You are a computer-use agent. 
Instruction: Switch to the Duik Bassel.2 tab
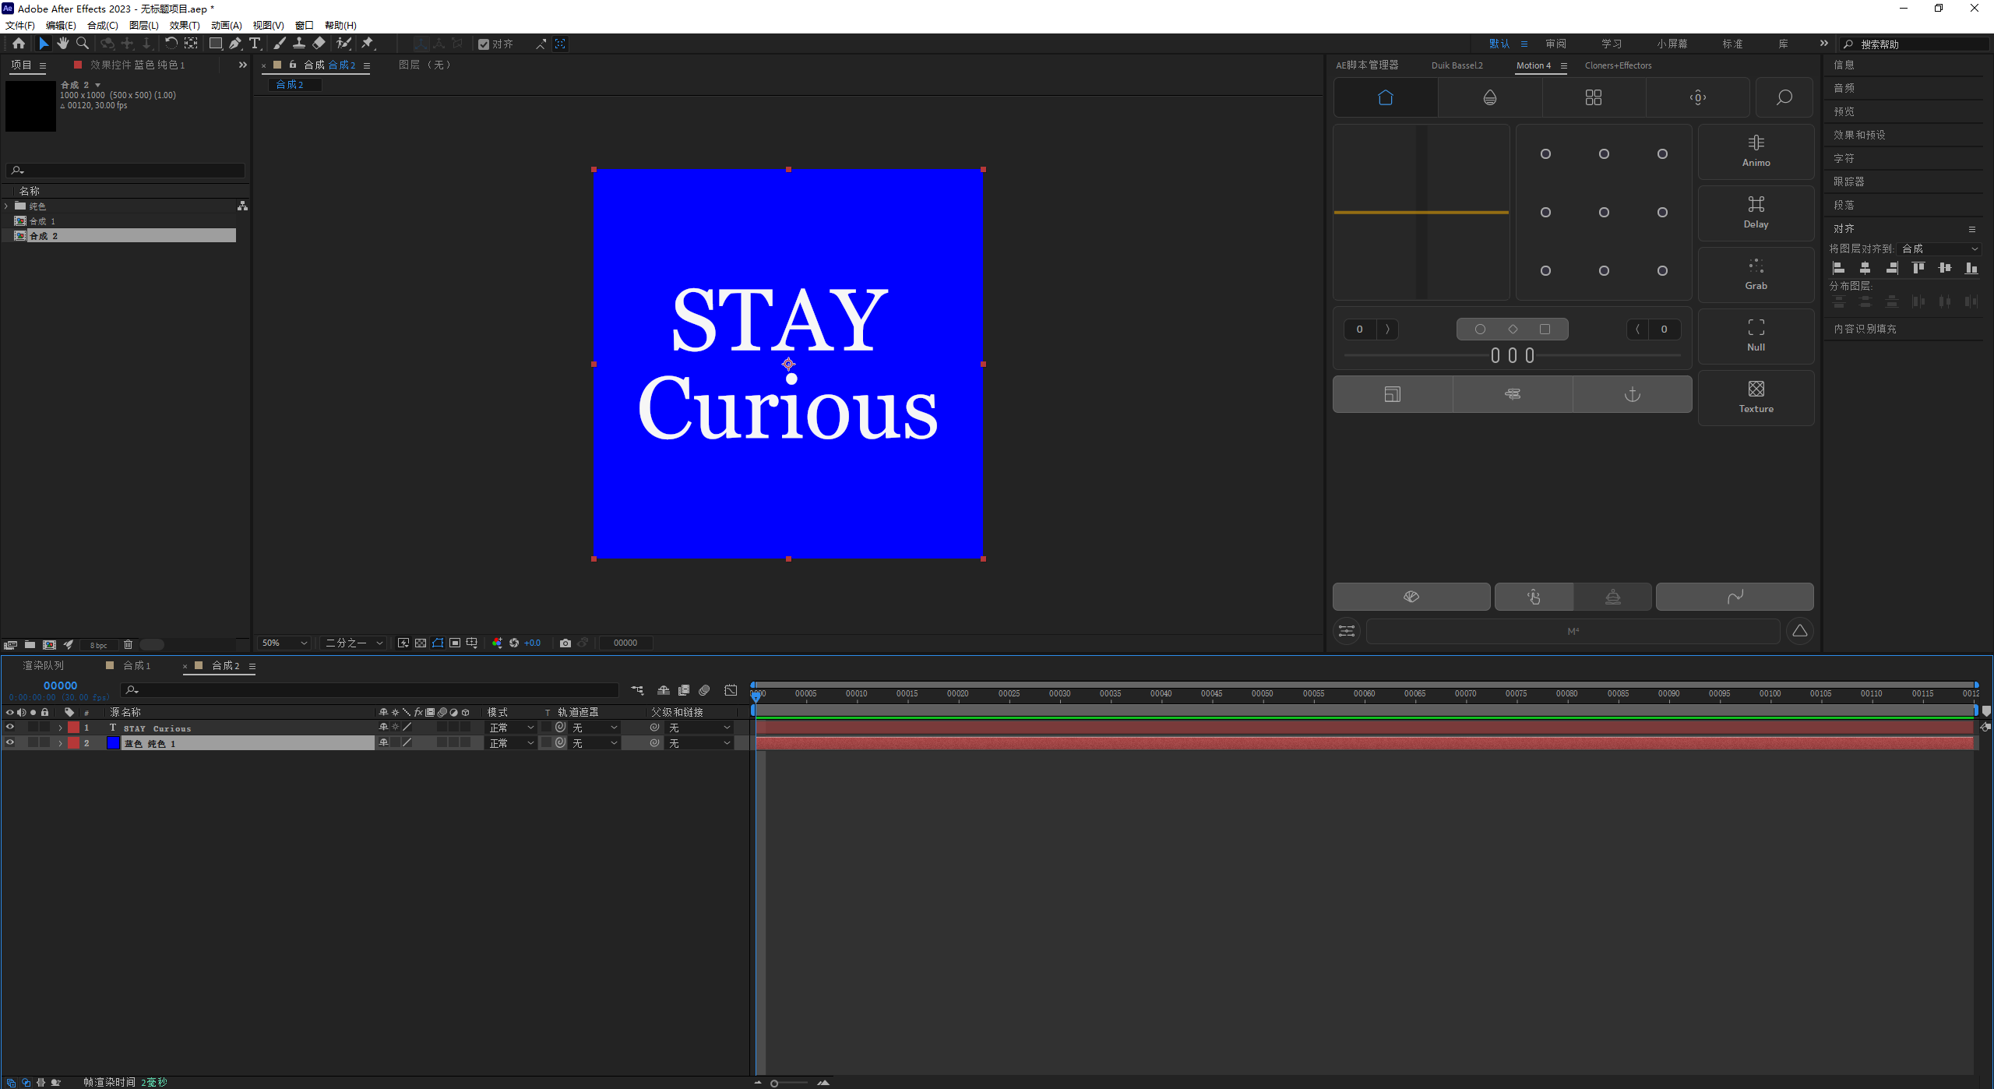(1457, 65)
